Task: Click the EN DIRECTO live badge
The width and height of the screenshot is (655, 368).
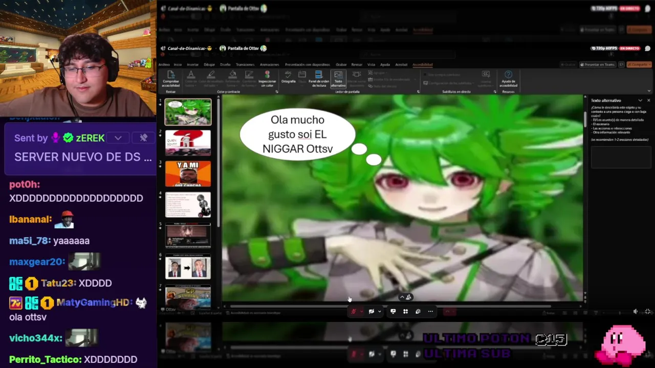Action: pyautogui.click(x=630, y=48)
